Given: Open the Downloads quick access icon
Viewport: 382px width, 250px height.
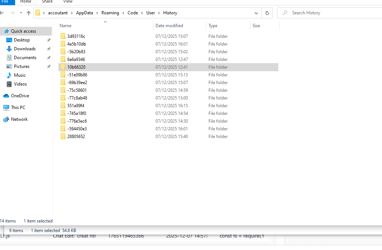Looking at the screenshot, I should 9,49.
